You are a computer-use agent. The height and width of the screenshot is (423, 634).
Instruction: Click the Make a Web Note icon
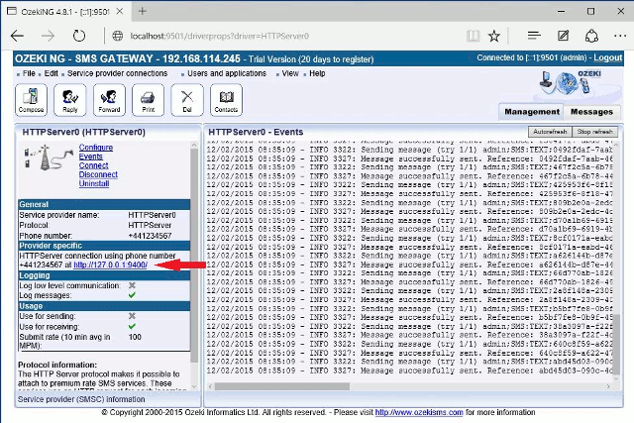[x=563, y=36]
